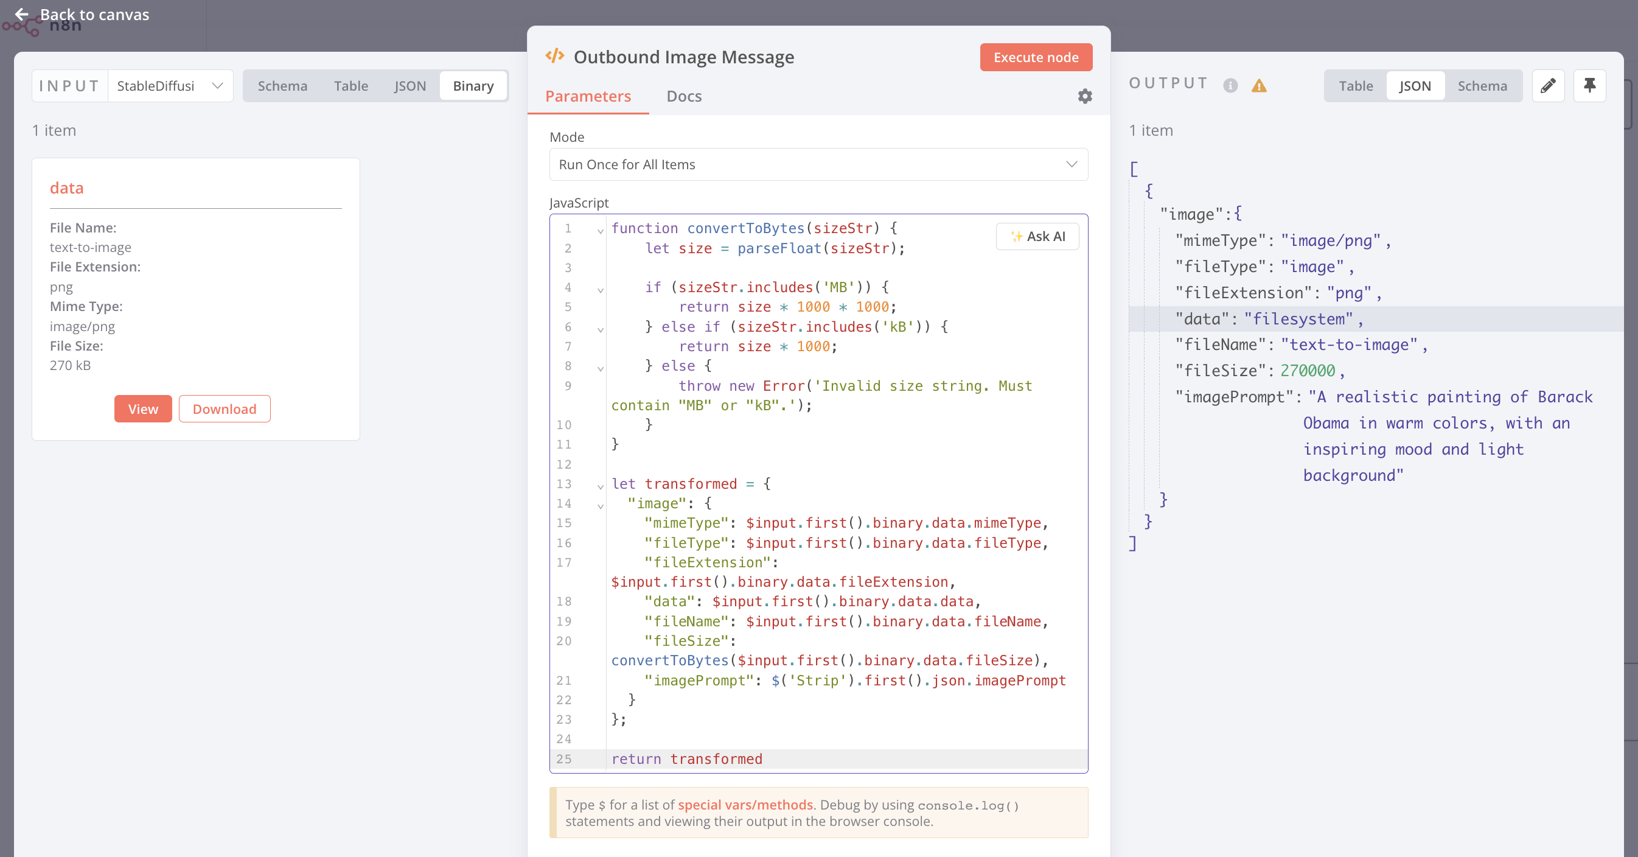
Task: Click the output info circle icon
Action: click(1230, 85)
